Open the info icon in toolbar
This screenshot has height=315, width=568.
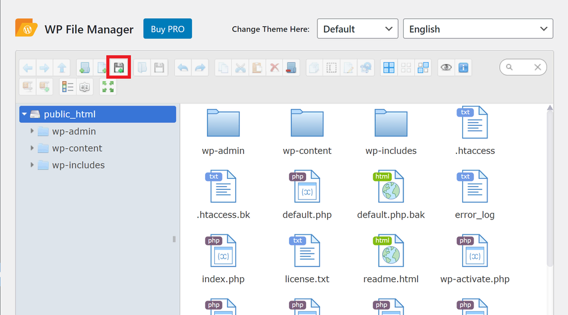(463, 68)
